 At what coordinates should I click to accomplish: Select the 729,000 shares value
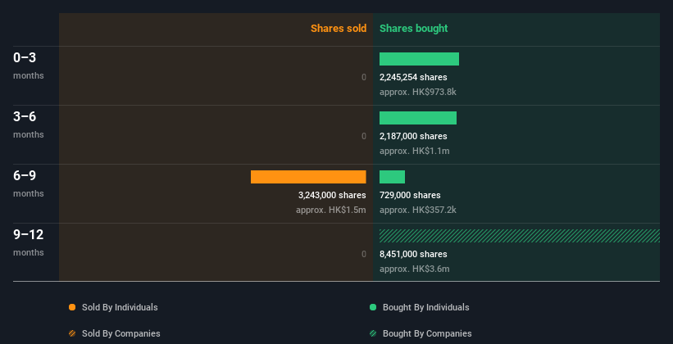(410, 195)
